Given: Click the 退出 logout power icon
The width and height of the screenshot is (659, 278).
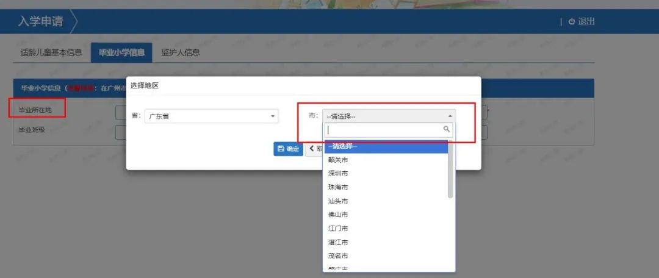Looking at the screenshot, I should pos(571,22).
